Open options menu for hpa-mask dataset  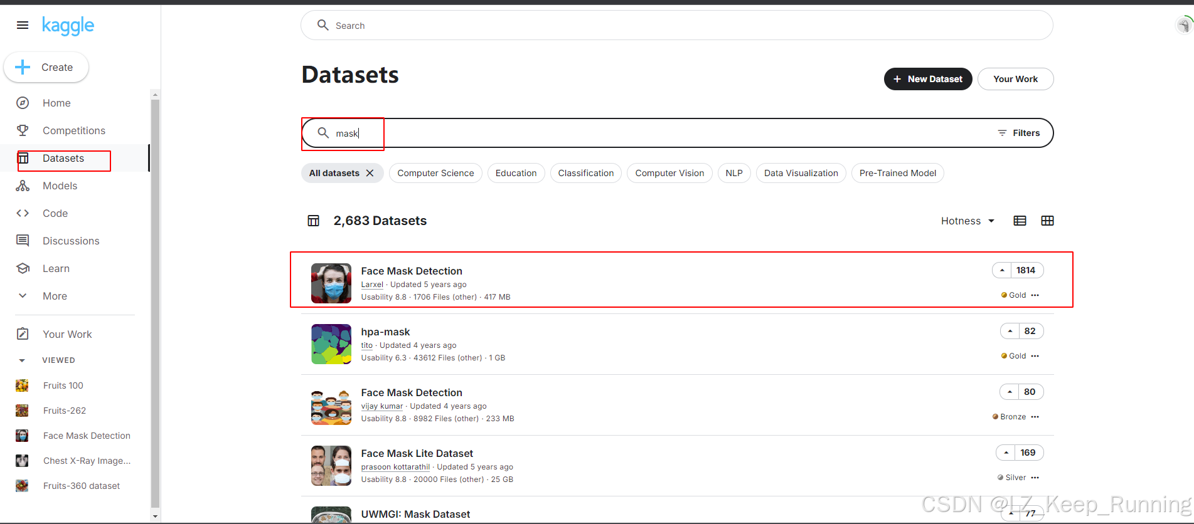(1035, 356)
